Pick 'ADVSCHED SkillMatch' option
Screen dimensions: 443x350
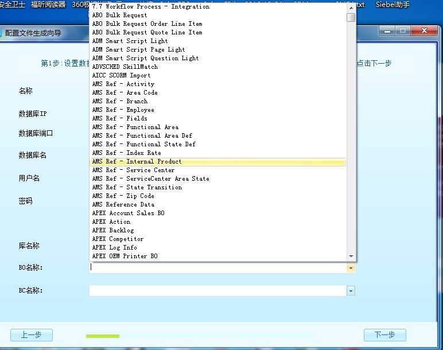click(217, 67)
